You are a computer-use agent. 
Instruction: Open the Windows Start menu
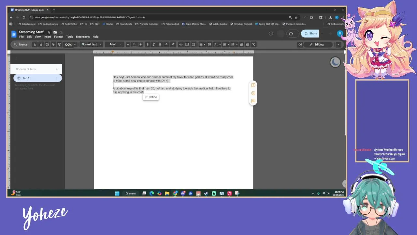pos(117,193)
